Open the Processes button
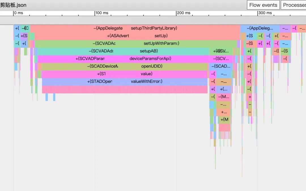 pyautogui.click(x=294, y=5)
